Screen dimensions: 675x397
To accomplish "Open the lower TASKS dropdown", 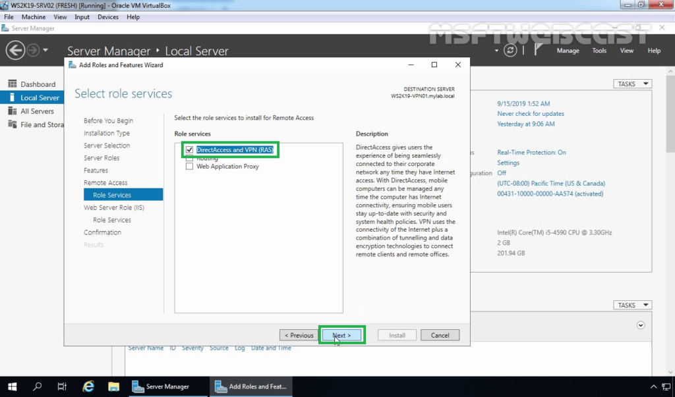I will click(x=632, y=305).
